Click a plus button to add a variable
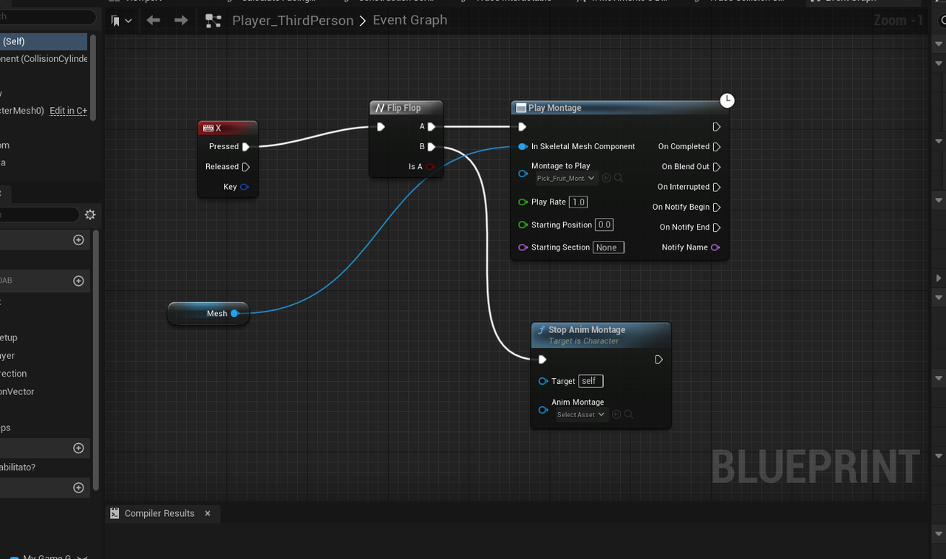 [78, 281]
